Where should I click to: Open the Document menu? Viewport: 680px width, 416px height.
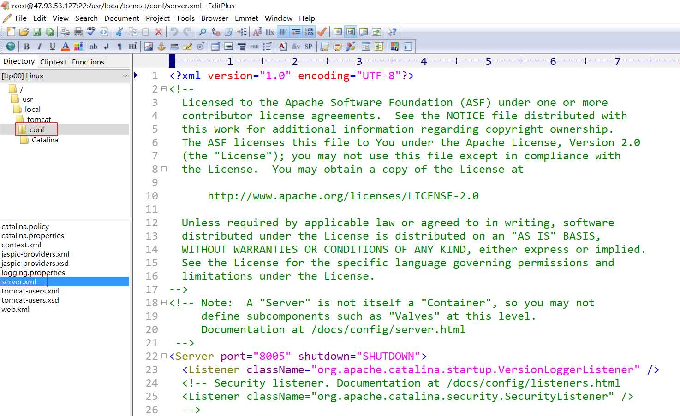122,18
